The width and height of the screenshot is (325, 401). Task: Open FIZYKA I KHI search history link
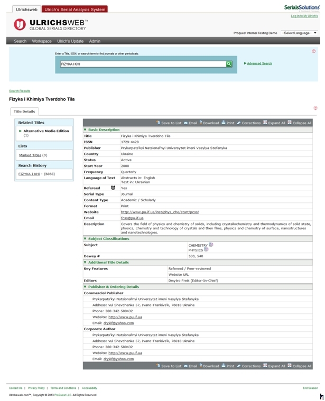(x=29, y=174)
